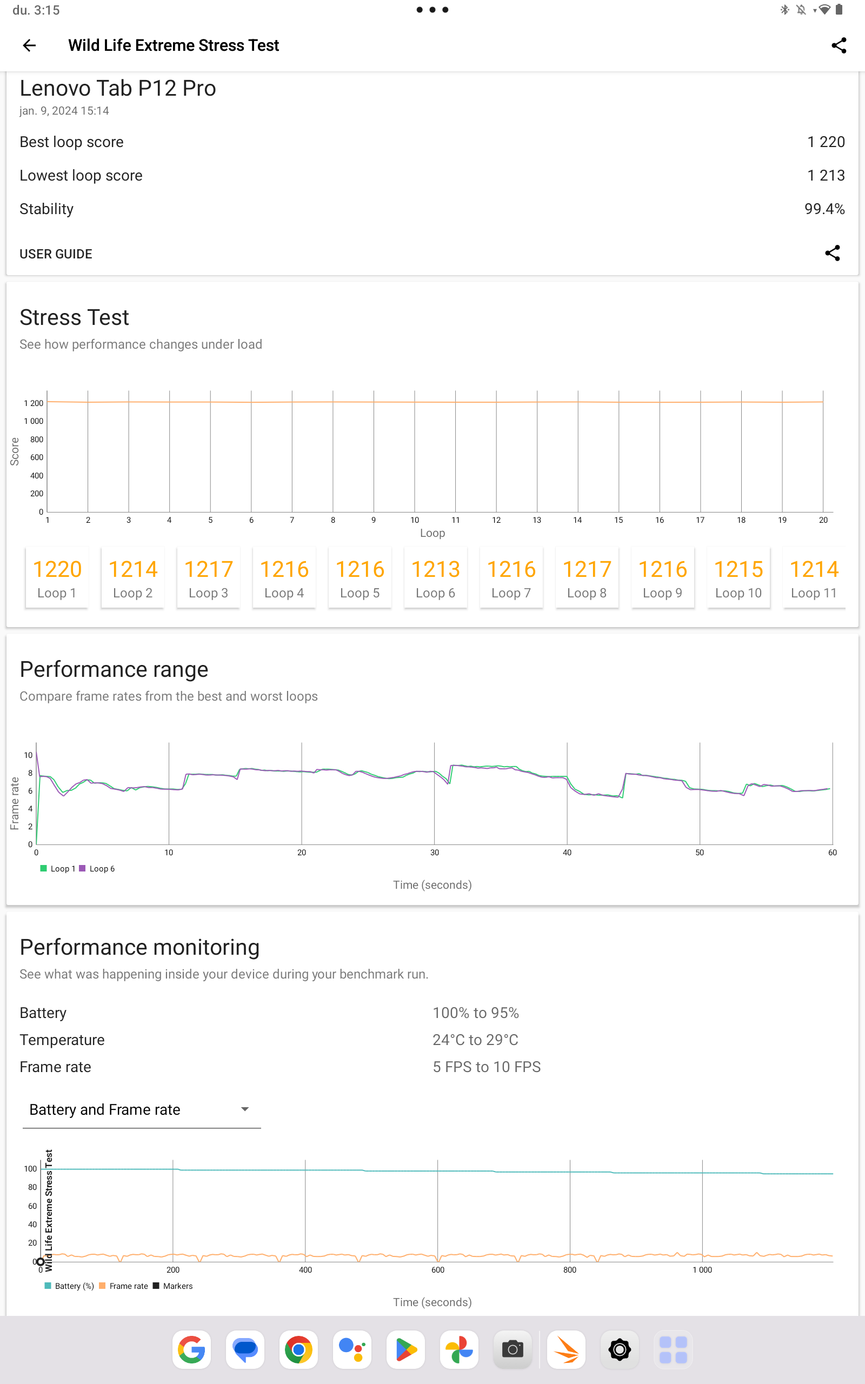
Task: Select the Loop 4 score card
Action: (284, 578)
